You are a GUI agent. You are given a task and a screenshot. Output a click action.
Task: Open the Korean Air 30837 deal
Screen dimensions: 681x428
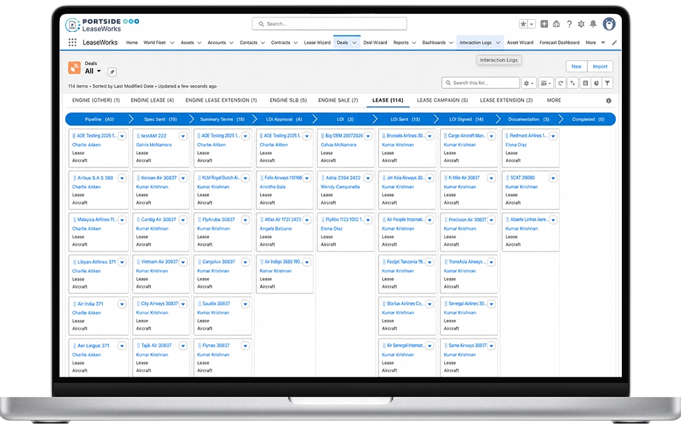(x=158, y=178)
